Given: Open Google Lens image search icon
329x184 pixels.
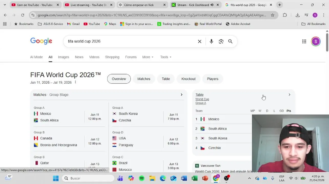Looking at the screenshot, I should point(221,41).
